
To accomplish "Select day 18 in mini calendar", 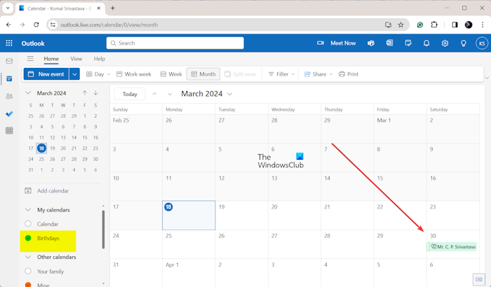I will pos(41,148).
